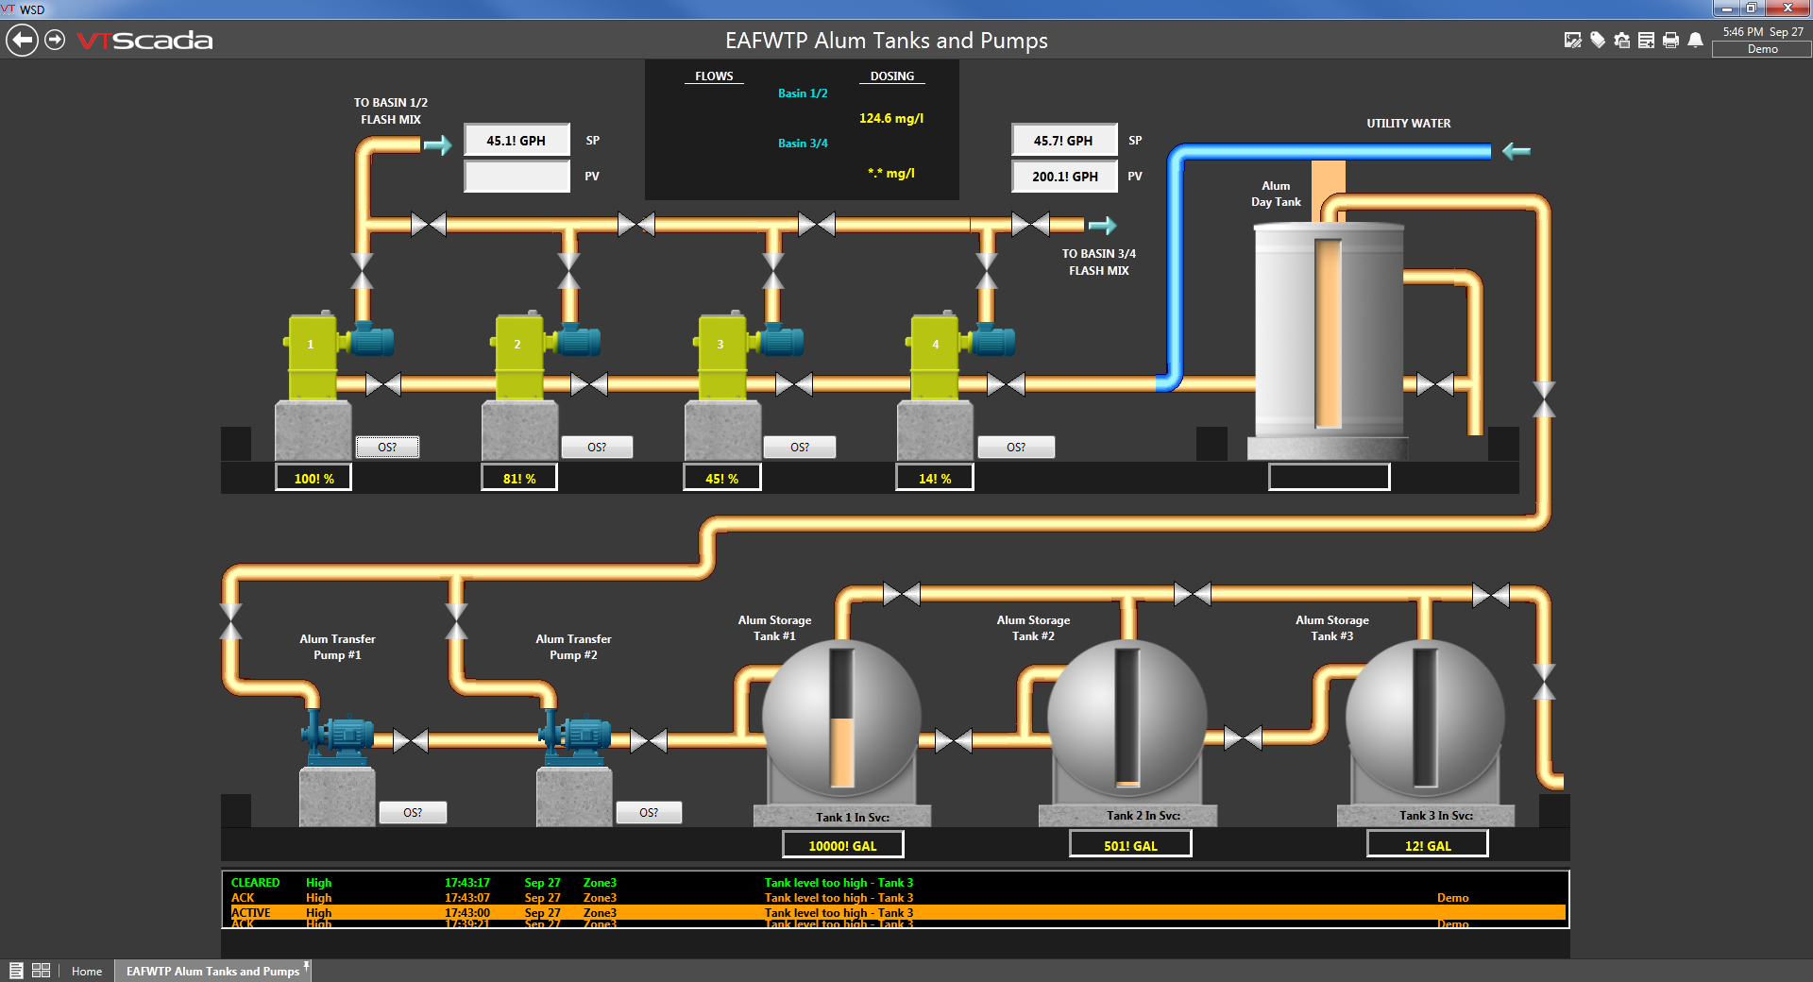
Task: Open the Tag Browser
Action: [x=1598, y=41]
